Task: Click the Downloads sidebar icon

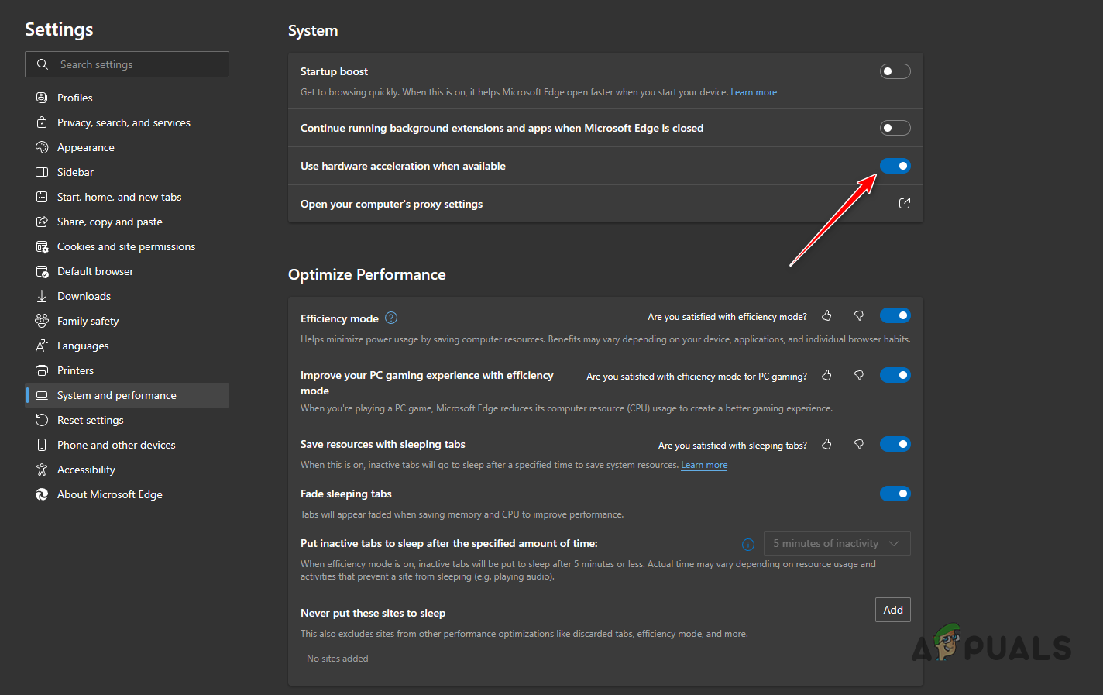Action: pyautogui.click(x=42, y=295)
